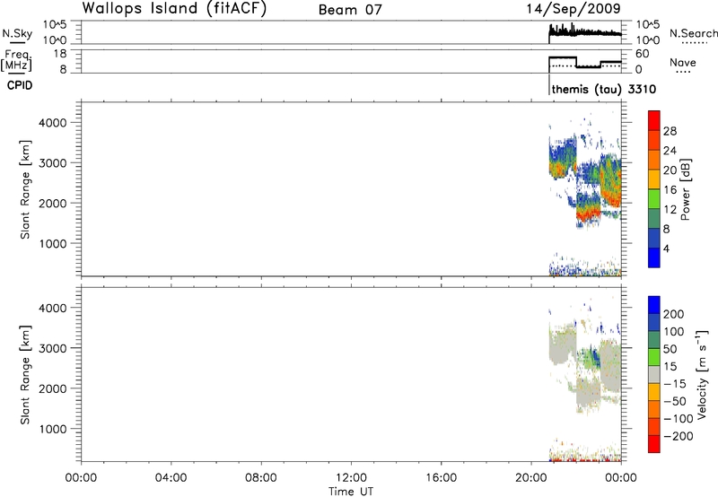
Task: Click the '2000' tick on the velocity panel
Action: tap(53, 388)
